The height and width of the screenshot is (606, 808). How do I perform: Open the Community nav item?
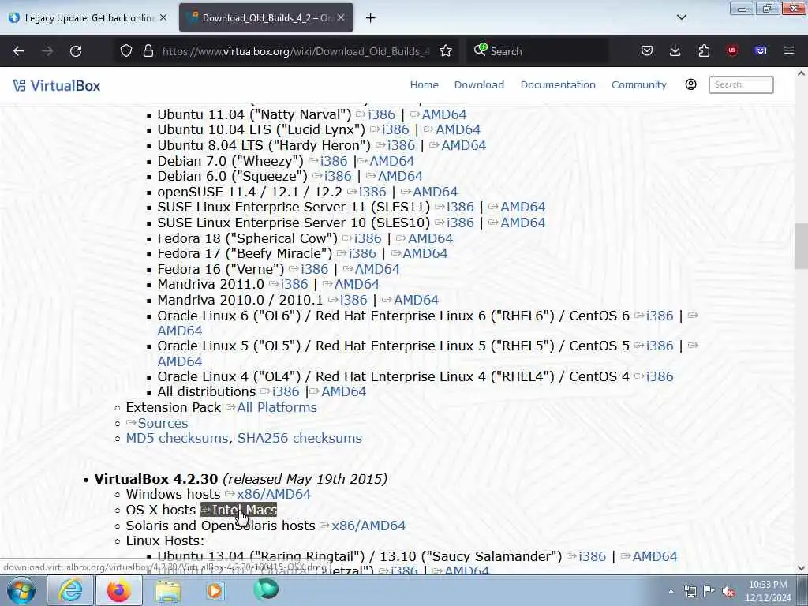coord(639,85)
